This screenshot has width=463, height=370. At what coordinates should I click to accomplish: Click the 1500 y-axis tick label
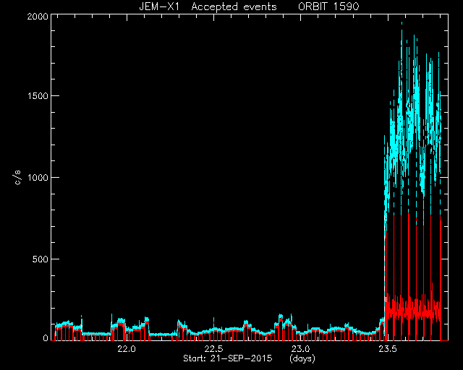pyautogui.click(x=38, y=96)
